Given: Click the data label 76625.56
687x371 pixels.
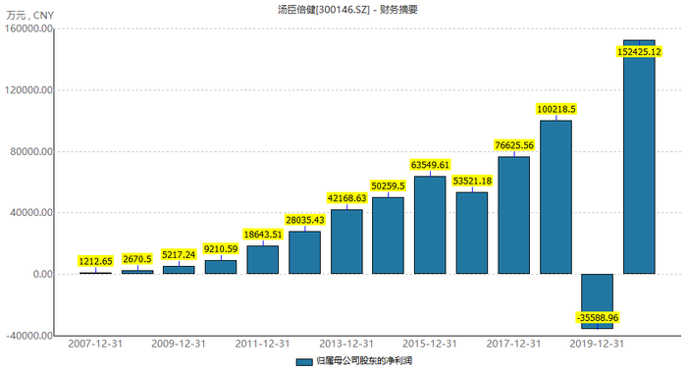Looking at the screenshot, I should [514, 145].
